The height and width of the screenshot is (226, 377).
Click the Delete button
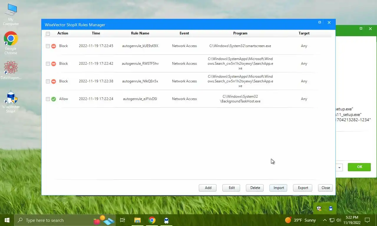pos(255,188)
